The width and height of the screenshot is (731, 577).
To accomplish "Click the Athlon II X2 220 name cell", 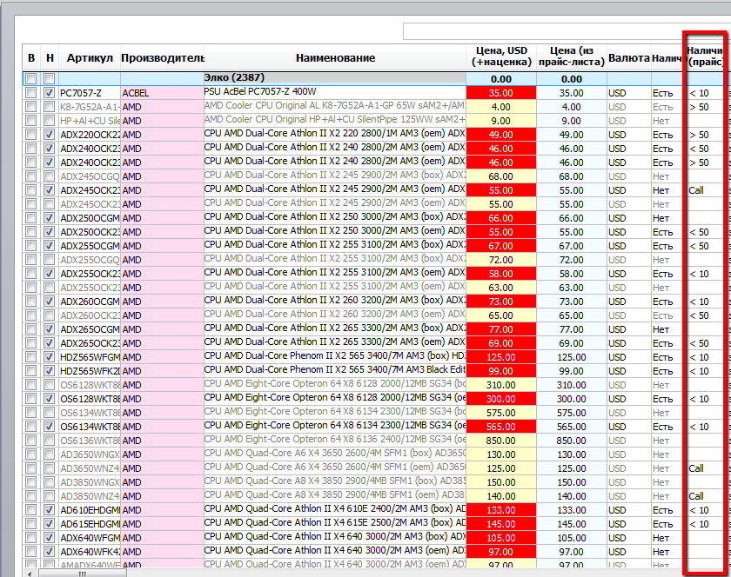I will [x=335, y=135].
